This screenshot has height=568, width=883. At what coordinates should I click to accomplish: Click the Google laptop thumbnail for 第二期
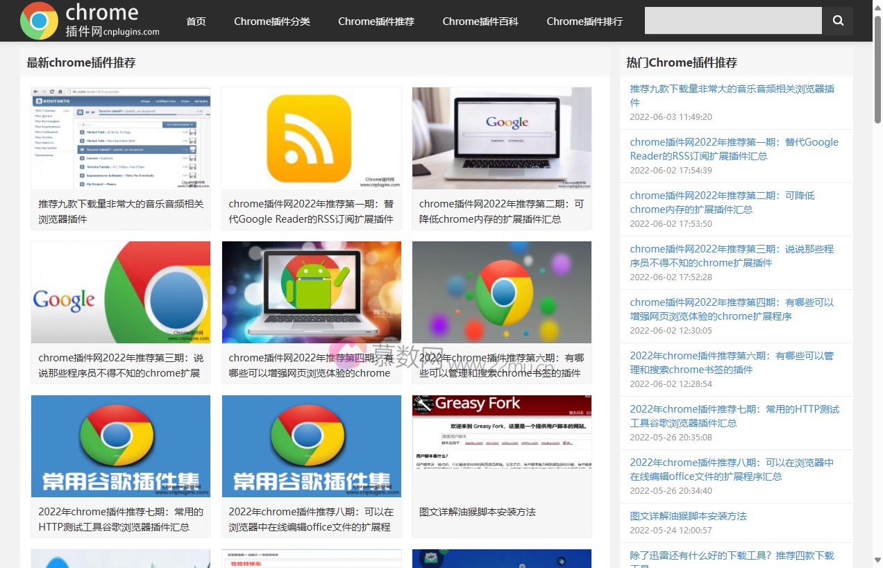[501, 138]
